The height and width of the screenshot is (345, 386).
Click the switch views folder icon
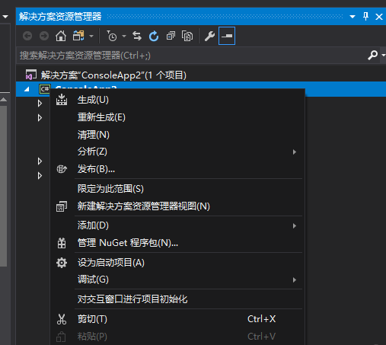click(78, 36)
